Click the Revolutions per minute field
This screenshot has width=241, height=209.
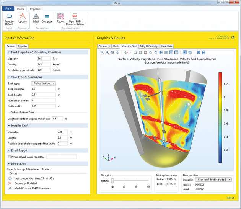tap(44, 70)
